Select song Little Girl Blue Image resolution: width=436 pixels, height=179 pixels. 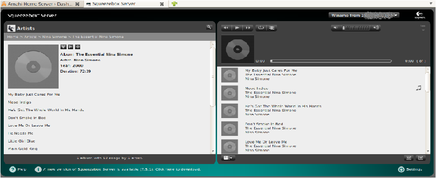(22, 141)
